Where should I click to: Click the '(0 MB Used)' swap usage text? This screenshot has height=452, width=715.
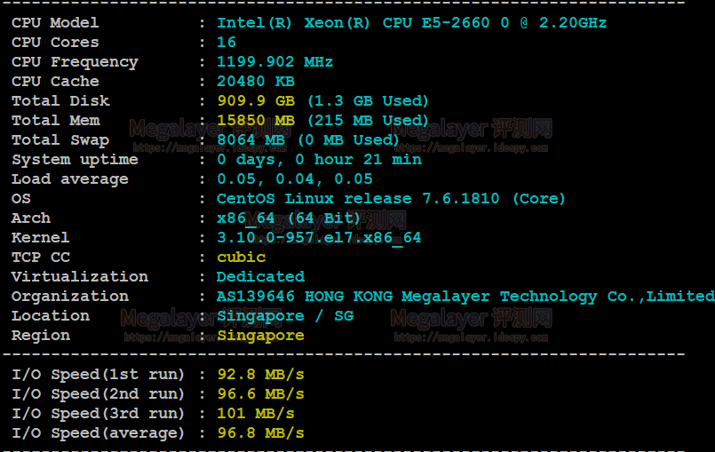point(348,140)
